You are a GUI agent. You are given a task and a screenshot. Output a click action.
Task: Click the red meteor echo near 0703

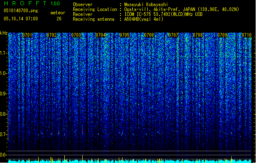click(x=83, y=131)
